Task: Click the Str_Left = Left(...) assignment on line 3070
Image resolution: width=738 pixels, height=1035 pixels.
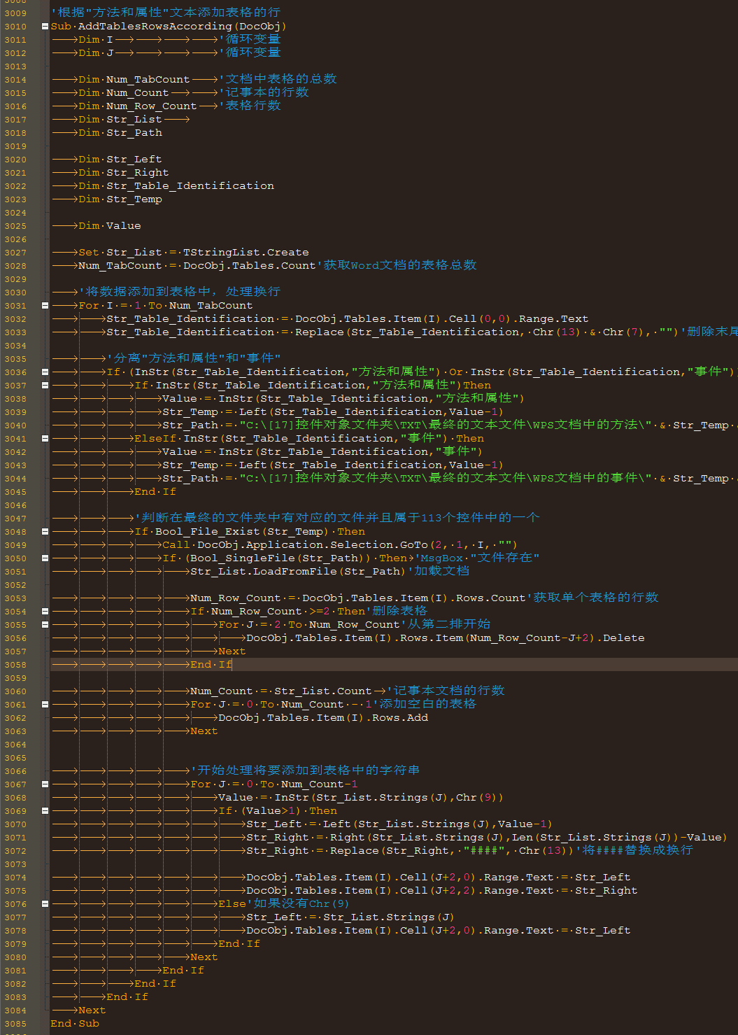Action: (399, 824)
